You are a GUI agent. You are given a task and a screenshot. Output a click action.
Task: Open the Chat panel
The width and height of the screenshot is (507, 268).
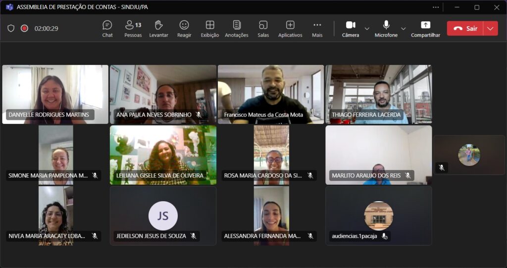point(107,28)
